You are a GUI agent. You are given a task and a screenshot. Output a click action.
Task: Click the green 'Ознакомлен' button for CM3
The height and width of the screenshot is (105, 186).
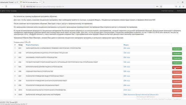pyautogui.click(x=177, y=58)
